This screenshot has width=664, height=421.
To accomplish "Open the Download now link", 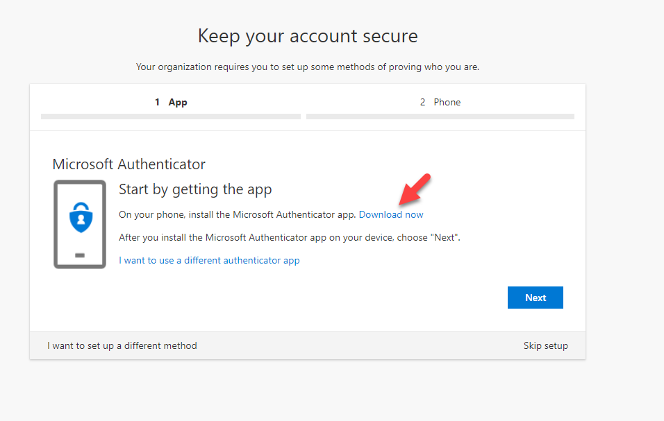I will [391, 214].
